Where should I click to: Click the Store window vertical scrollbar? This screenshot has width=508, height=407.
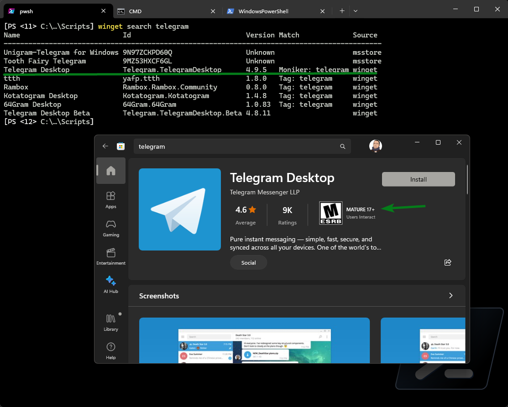pyautogui.click(x=467, y=179)
